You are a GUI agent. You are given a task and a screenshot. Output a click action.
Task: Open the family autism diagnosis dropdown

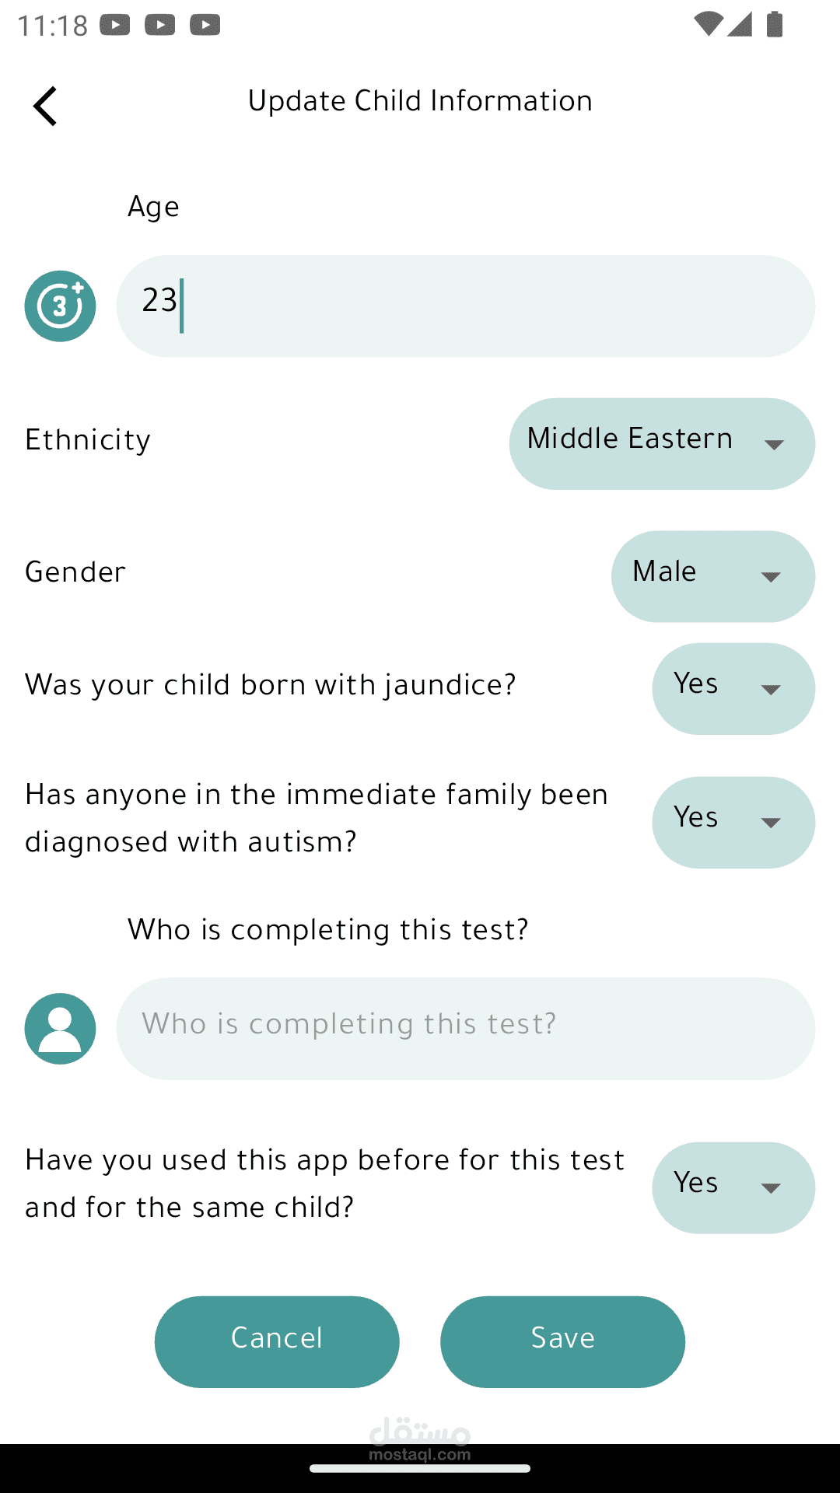(x=733, y=822)
